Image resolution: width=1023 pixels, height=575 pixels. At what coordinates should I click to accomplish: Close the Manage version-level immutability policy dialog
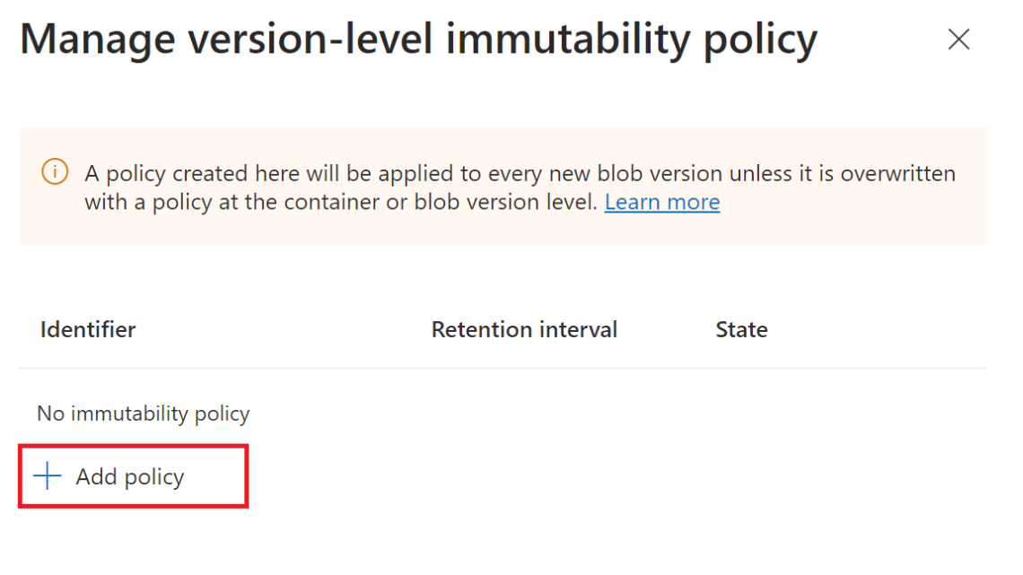[958, 39]
